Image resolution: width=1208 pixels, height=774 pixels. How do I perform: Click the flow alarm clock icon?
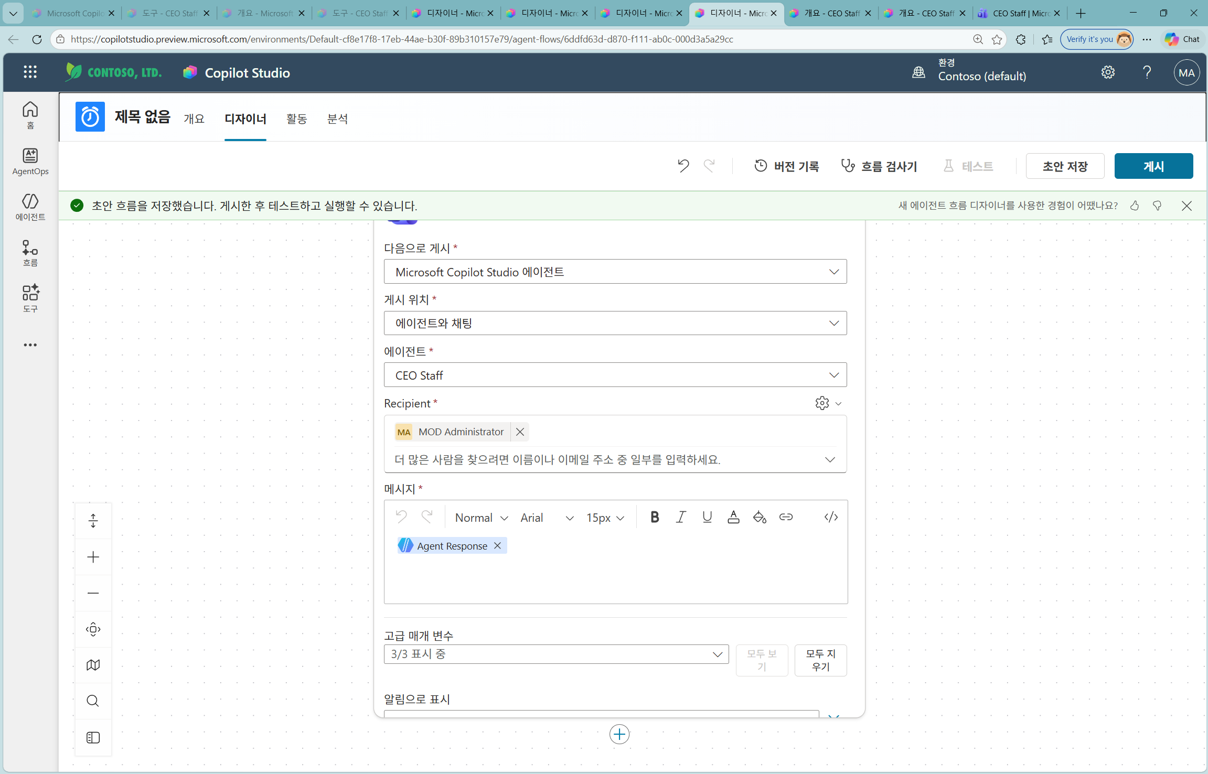pos(90,116)
